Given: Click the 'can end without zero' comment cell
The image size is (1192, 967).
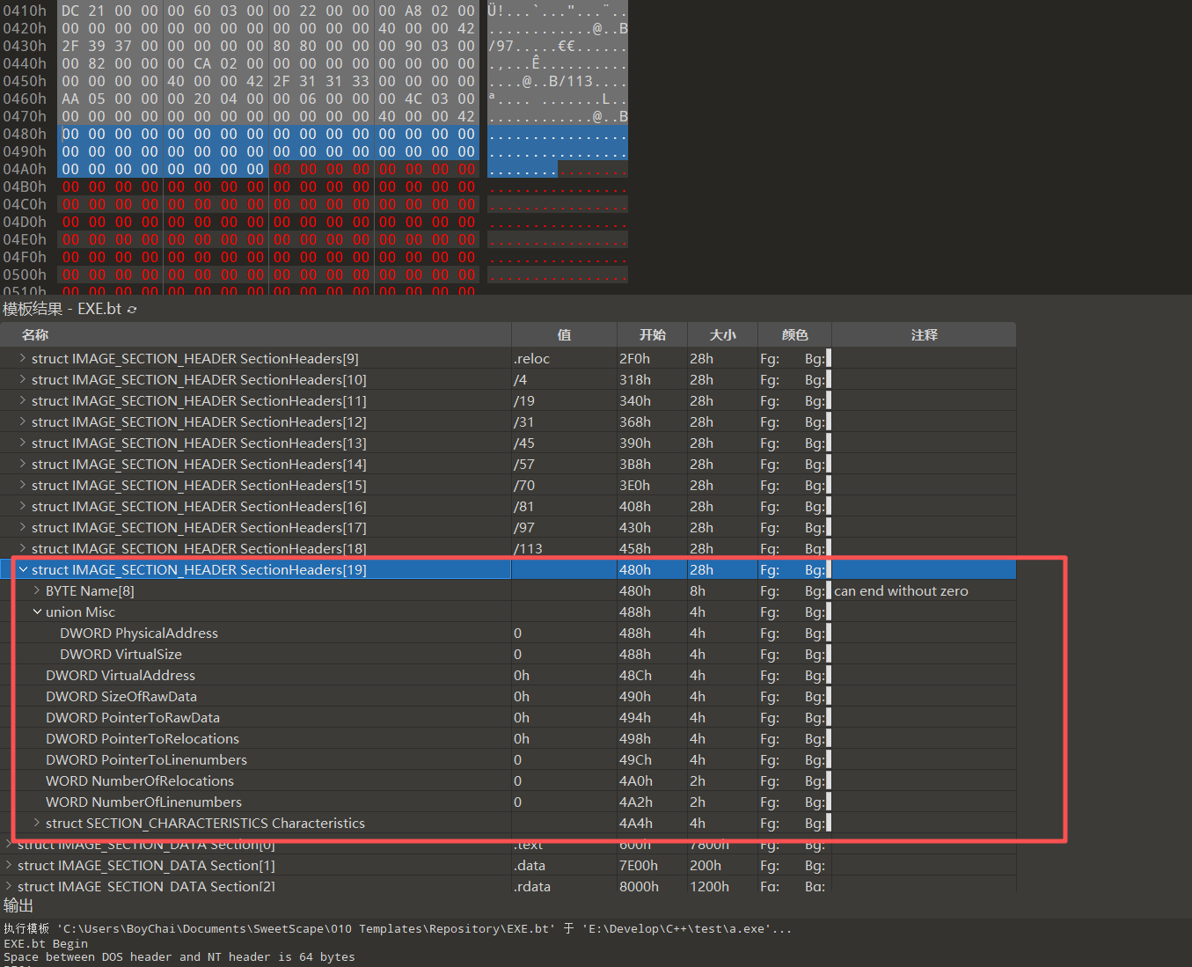Looking at the screenshot, I should coord(901,590).
